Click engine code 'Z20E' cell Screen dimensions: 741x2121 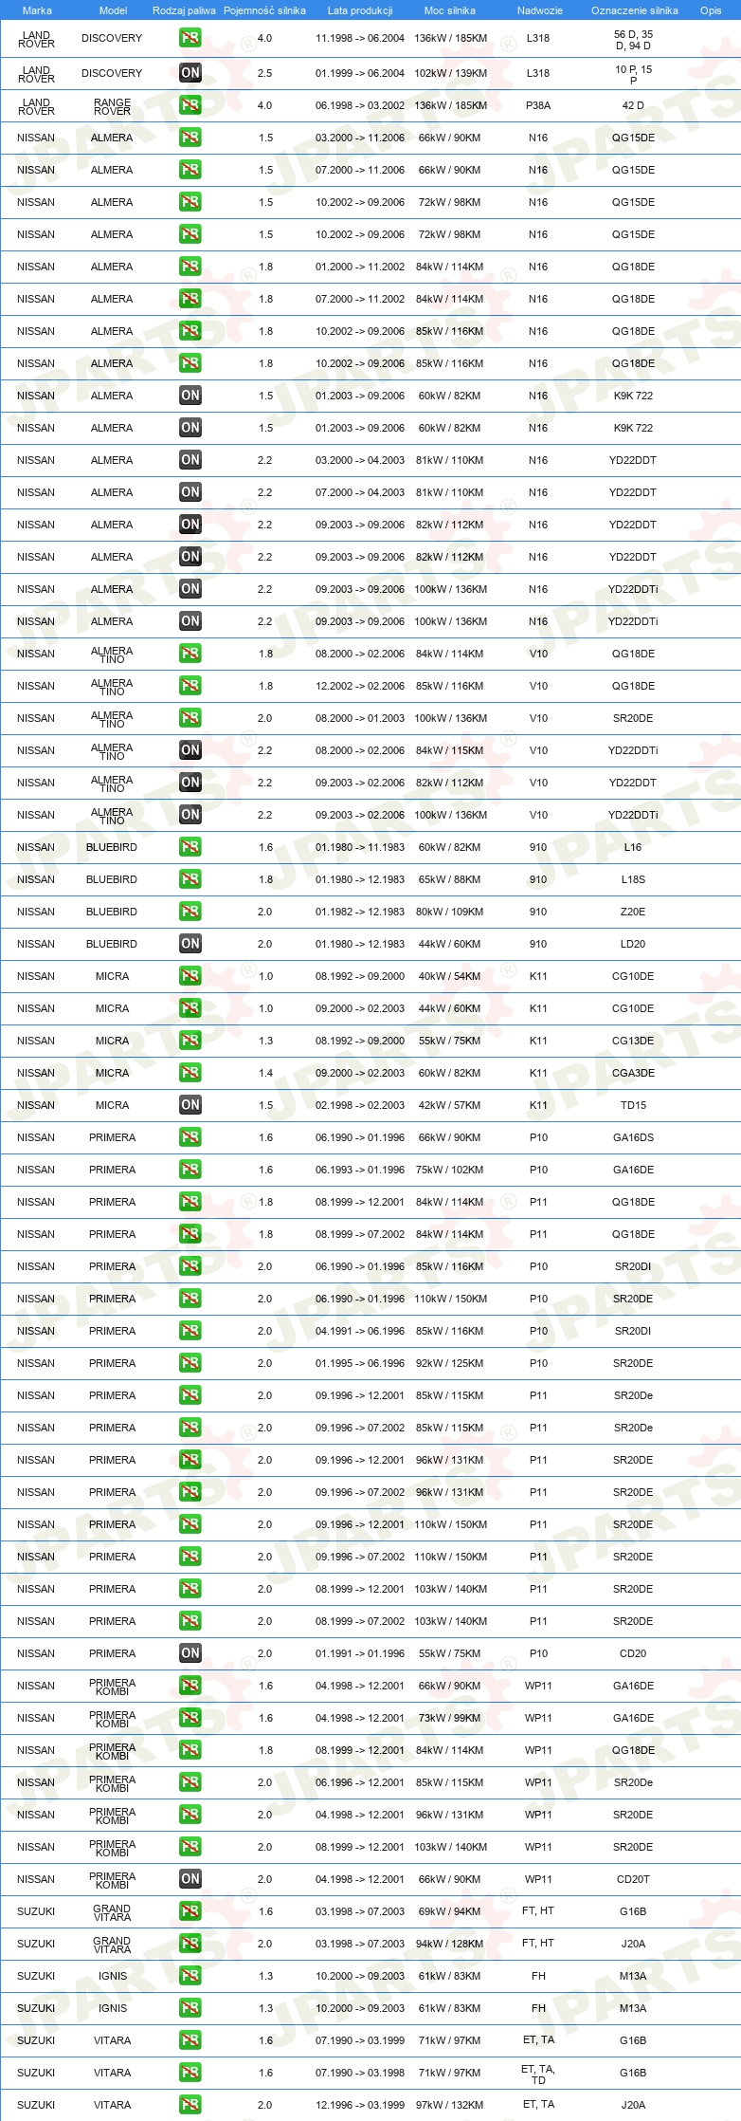pos(633,912)
